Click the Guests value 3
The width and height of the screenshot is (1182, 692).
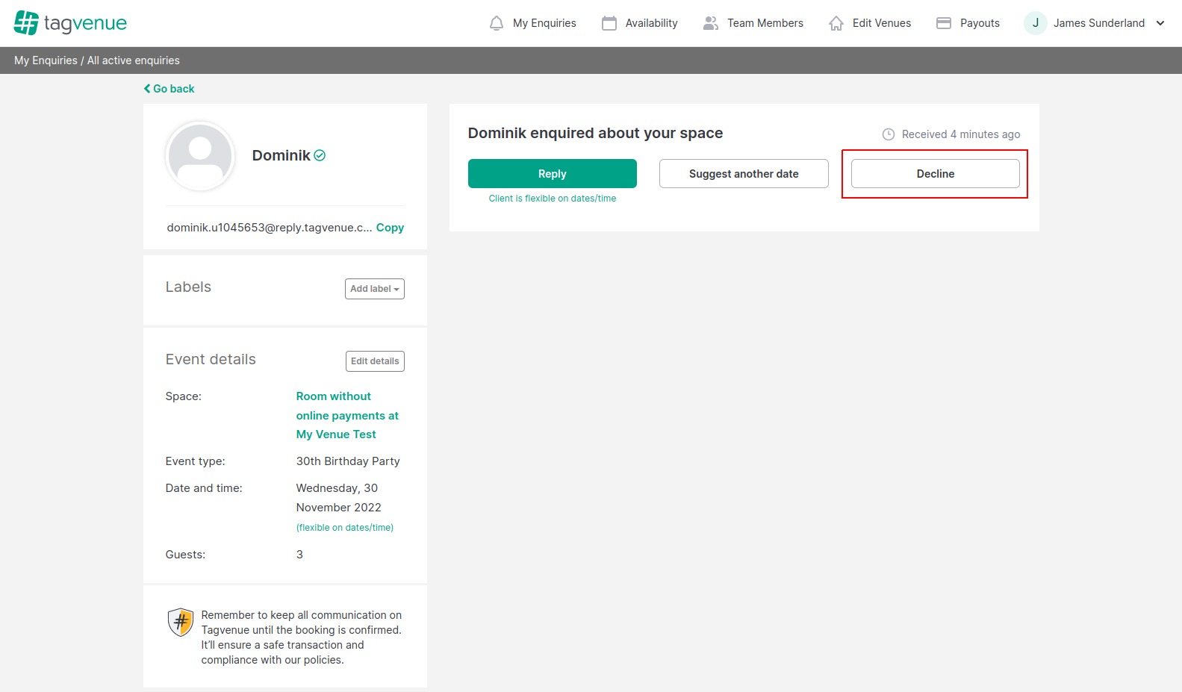[299, 555]
